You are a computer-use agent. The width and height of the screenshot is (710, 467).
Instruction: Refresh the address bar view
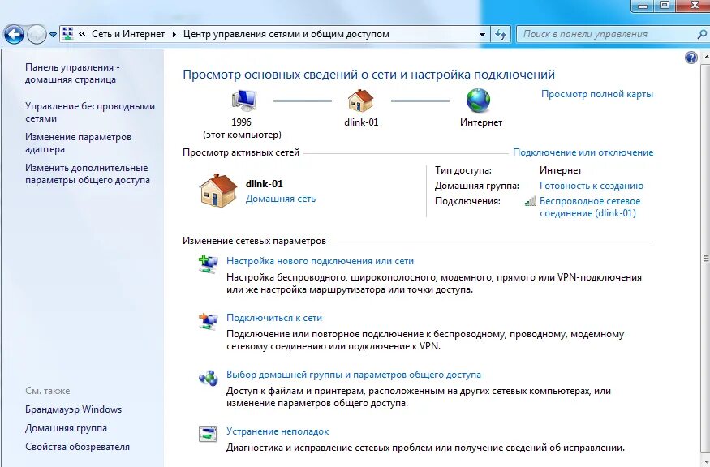point(501,34)
